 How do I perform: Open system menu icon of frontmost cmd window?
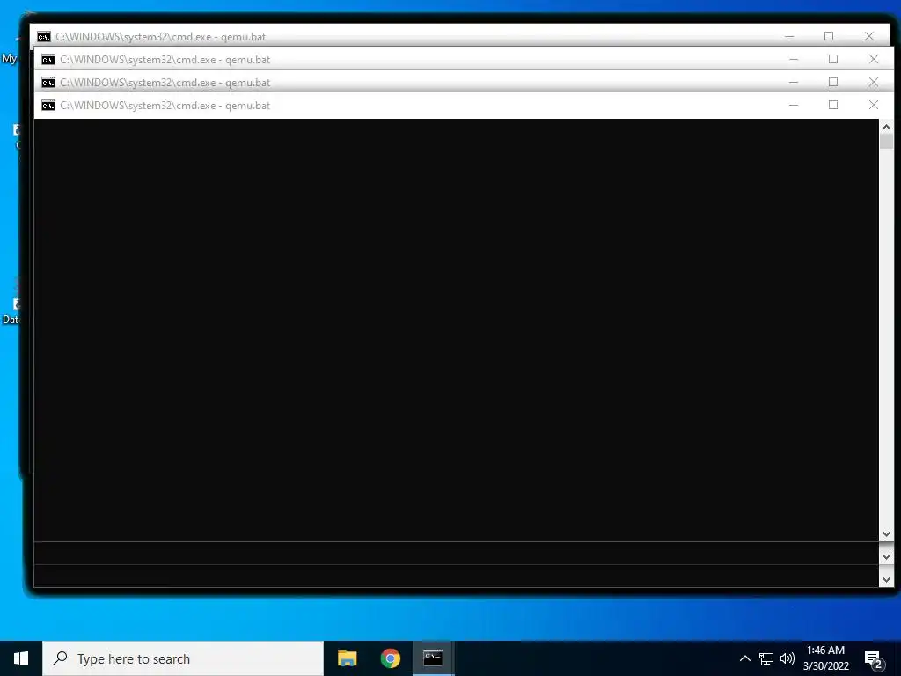click(x=48, y=106)
